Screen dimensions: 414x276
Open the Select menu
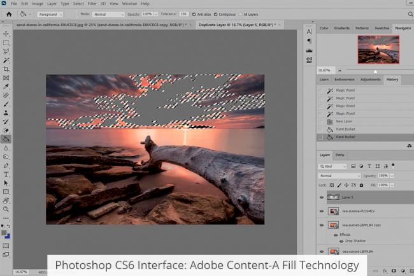click(x=78, y=4)
